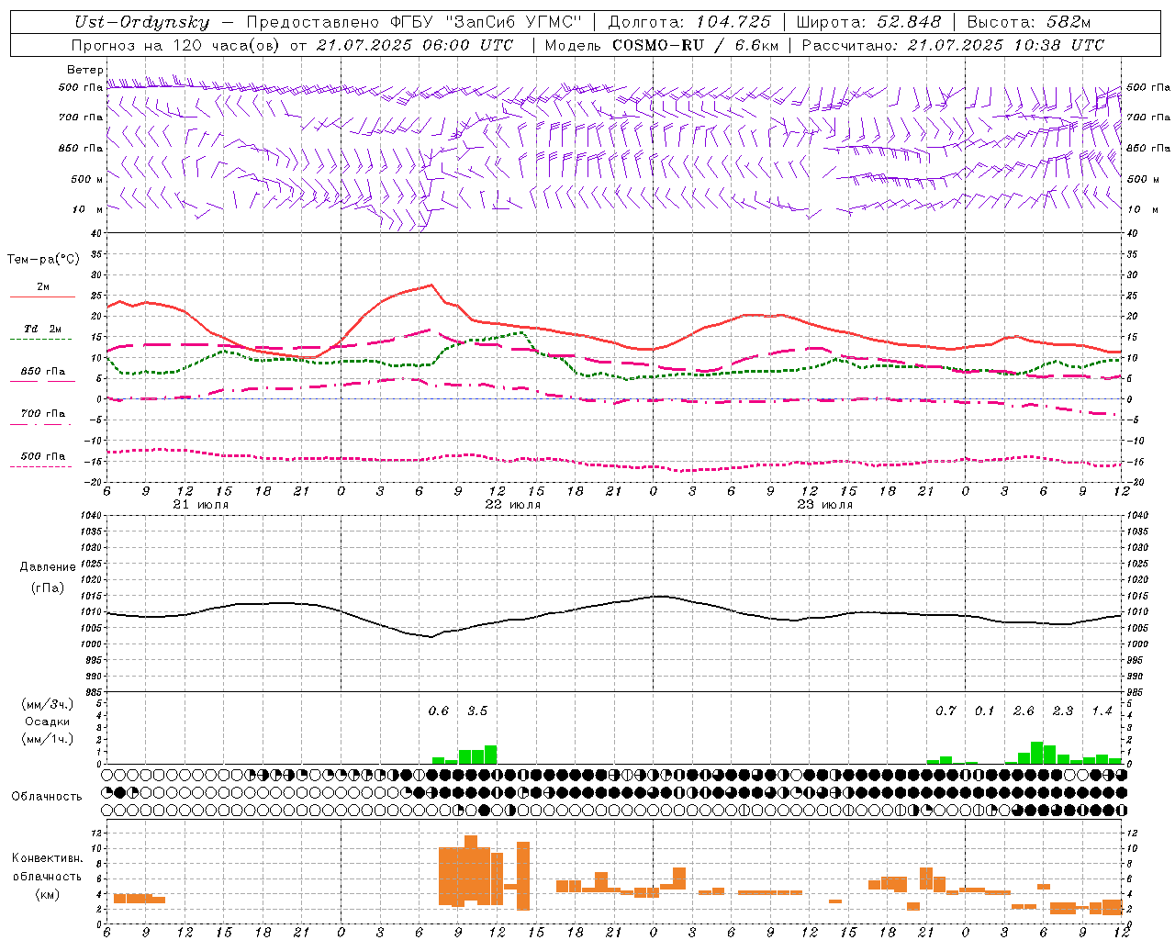The width and height of the screenshot is (1175, 940).
Task: Click the red 2м temperature legend line
Action: point(42,297)
